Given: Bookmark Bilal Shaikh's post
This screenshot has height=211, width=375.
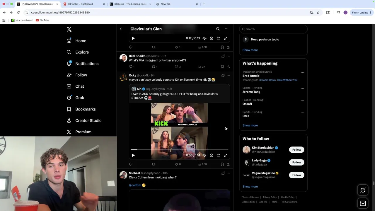Looking at the screenshot, I should (x=222, y=67).
